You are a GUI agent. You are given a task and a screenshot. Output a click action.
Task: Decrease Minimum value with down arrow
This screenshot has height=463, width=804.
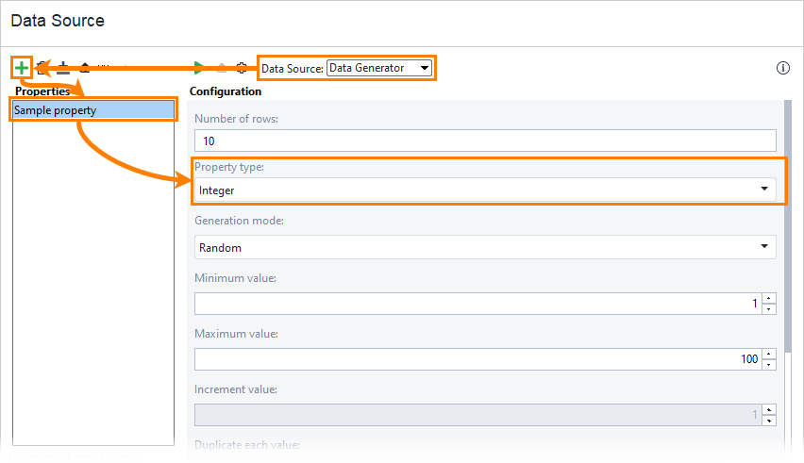(x=769, y=309)
